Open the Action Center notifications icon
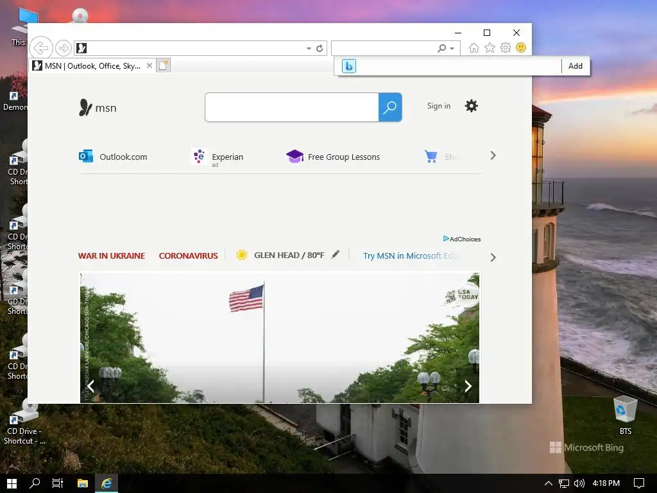Image resolution: width=657 pixels, height=493 pixels. coord(638,483)
